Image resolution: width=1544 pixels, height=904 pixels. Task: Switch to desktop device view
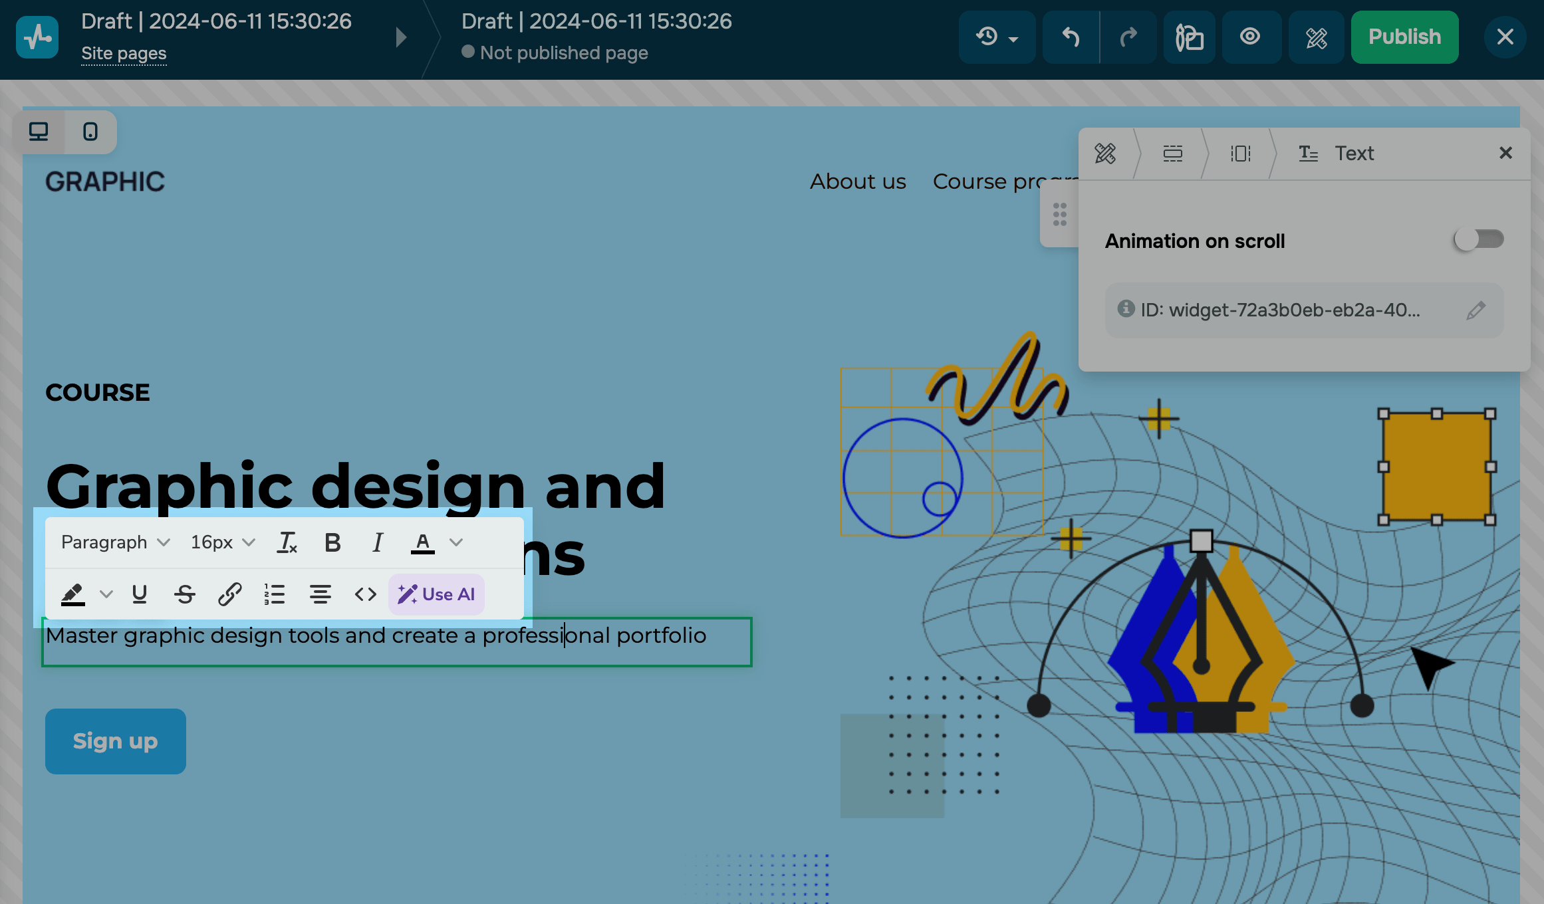coord(39,132)
